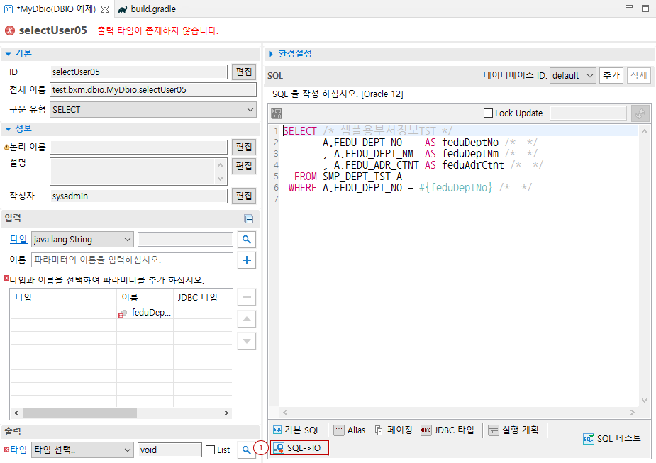The width and height of the screenshot is (656, 463).
Task: Open the input 타입 link
Action: click(x=18, y=239)
